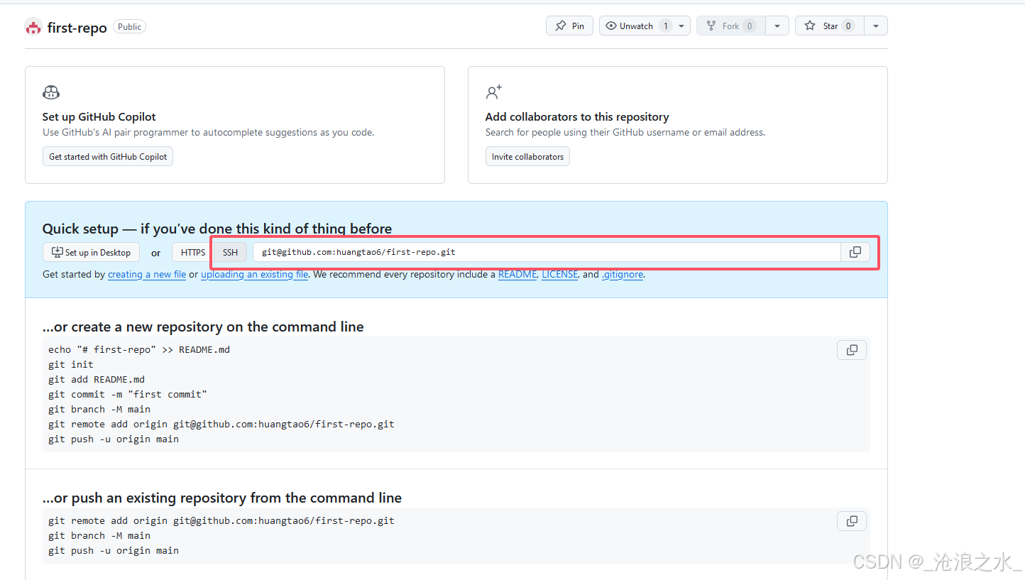The width and height of the screenshot is (1025, 580).
Task: Click Set up in Desktop button
Action: click(x=91, y=253)
